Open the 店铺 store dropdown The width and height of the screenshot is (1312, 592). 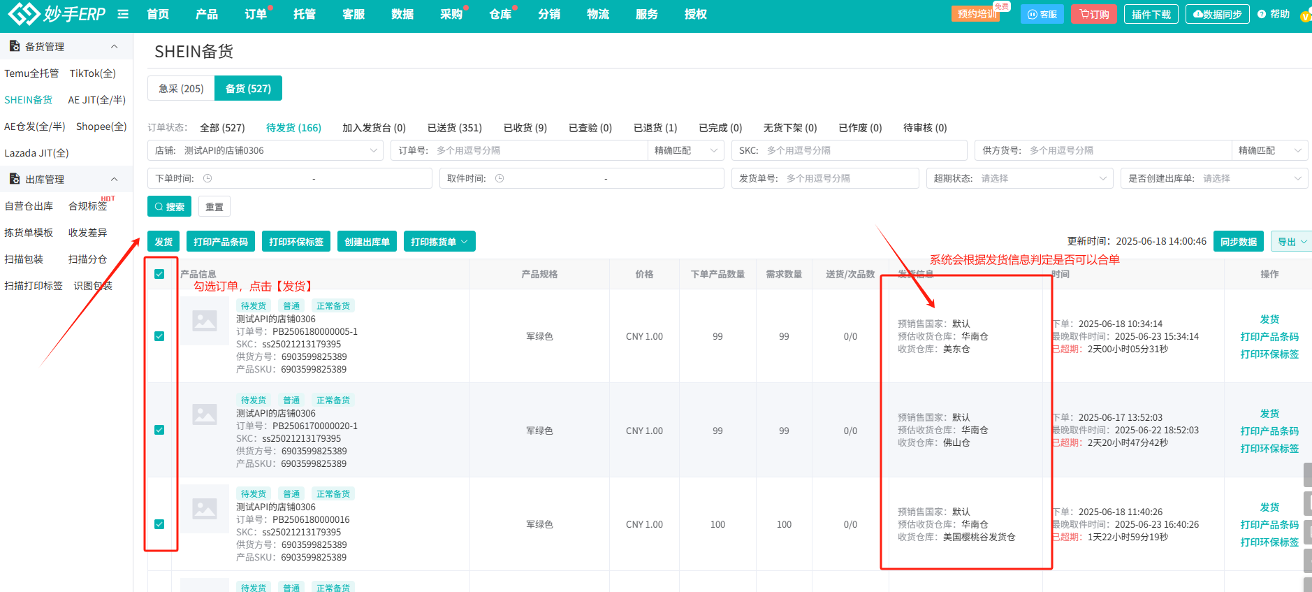[x=265, y=150]
